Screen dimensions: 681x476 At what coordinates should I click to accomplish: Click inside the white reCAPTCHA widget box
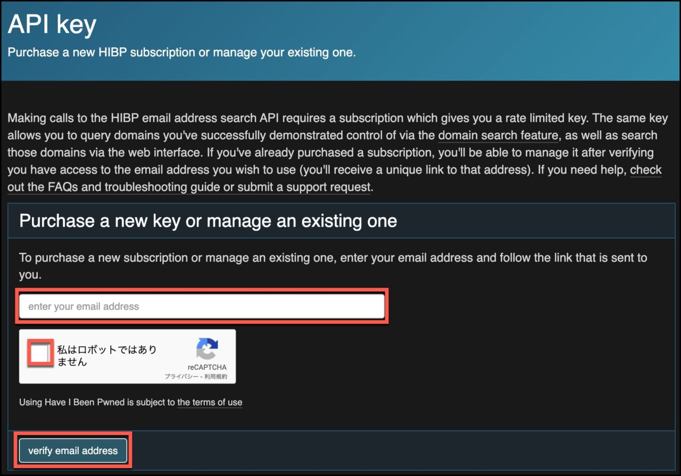point(128,356)
